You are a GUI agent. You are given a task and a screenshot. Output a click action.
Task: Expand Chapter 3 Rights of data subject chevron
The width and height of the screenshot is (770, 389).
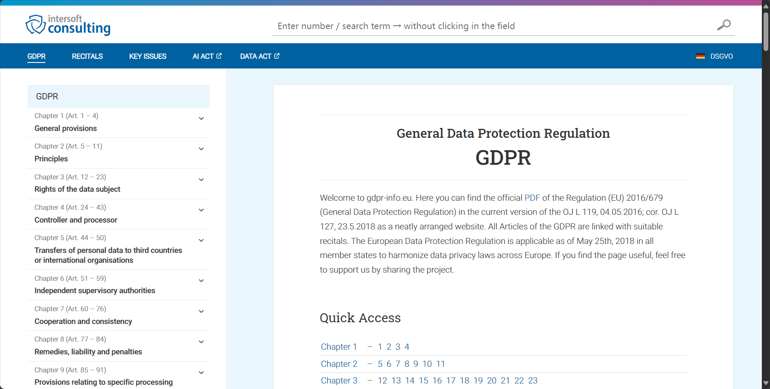click(x=201, y=180)
